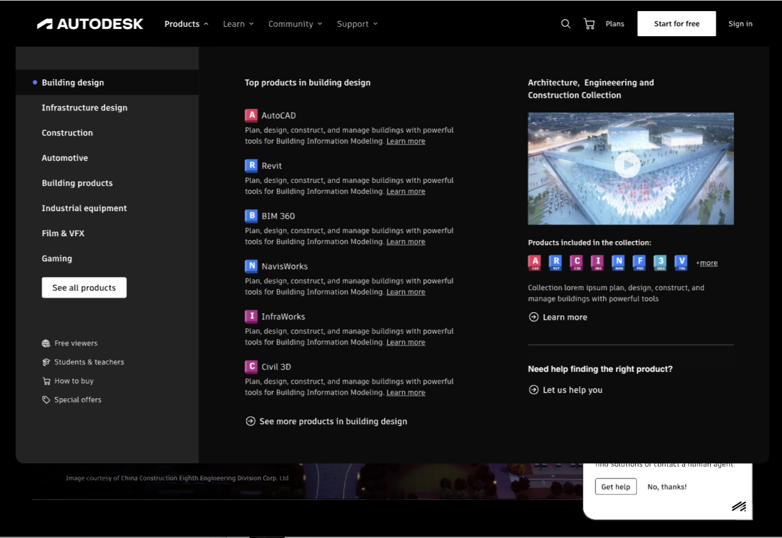Viewport: 782px width, 538px height.
Task: Click the Start for free button
Action: coord(677,24)
